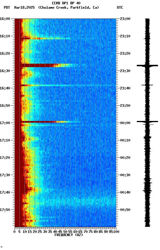Click the 16:40 PDT time label
160x250 pixels.
point(5,88)
